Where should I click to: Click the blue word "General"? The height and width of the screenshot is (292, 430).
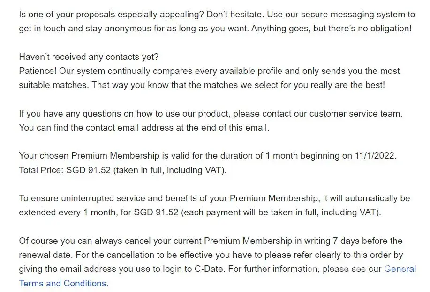click(x=400, y=269)
